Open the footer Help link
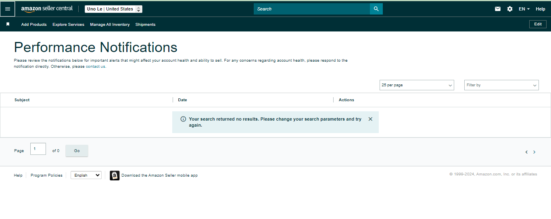 coord(18,175)
